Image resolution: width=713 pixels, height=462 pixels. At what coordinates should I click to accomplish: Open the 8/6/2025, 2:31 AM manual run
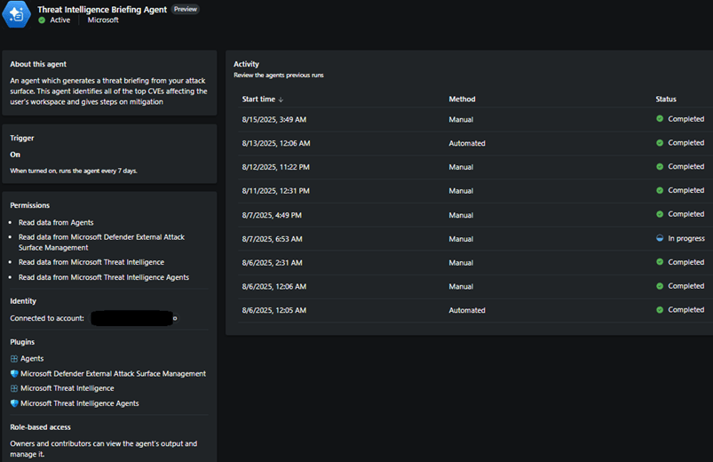pyautogui.click(x=272, y=262)
